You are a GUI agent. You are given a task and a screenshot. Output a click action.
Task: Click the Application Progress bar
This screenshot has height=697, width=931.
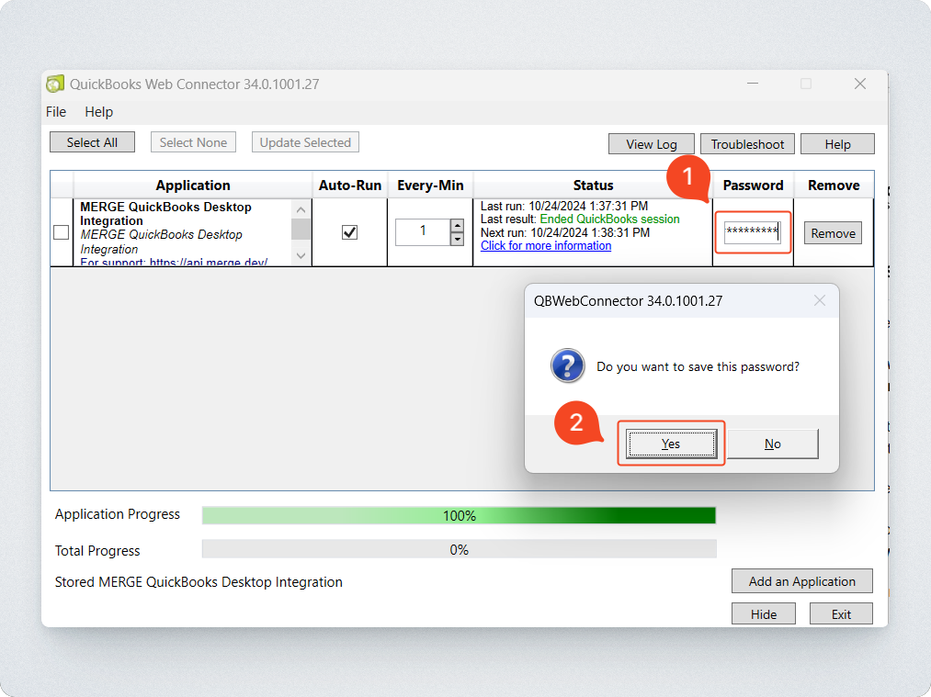[x=459, y=515]
